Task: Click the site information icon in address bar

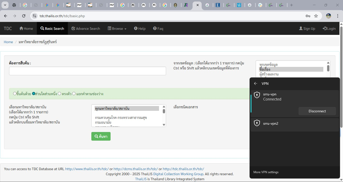Action: (x=35, y=16)
